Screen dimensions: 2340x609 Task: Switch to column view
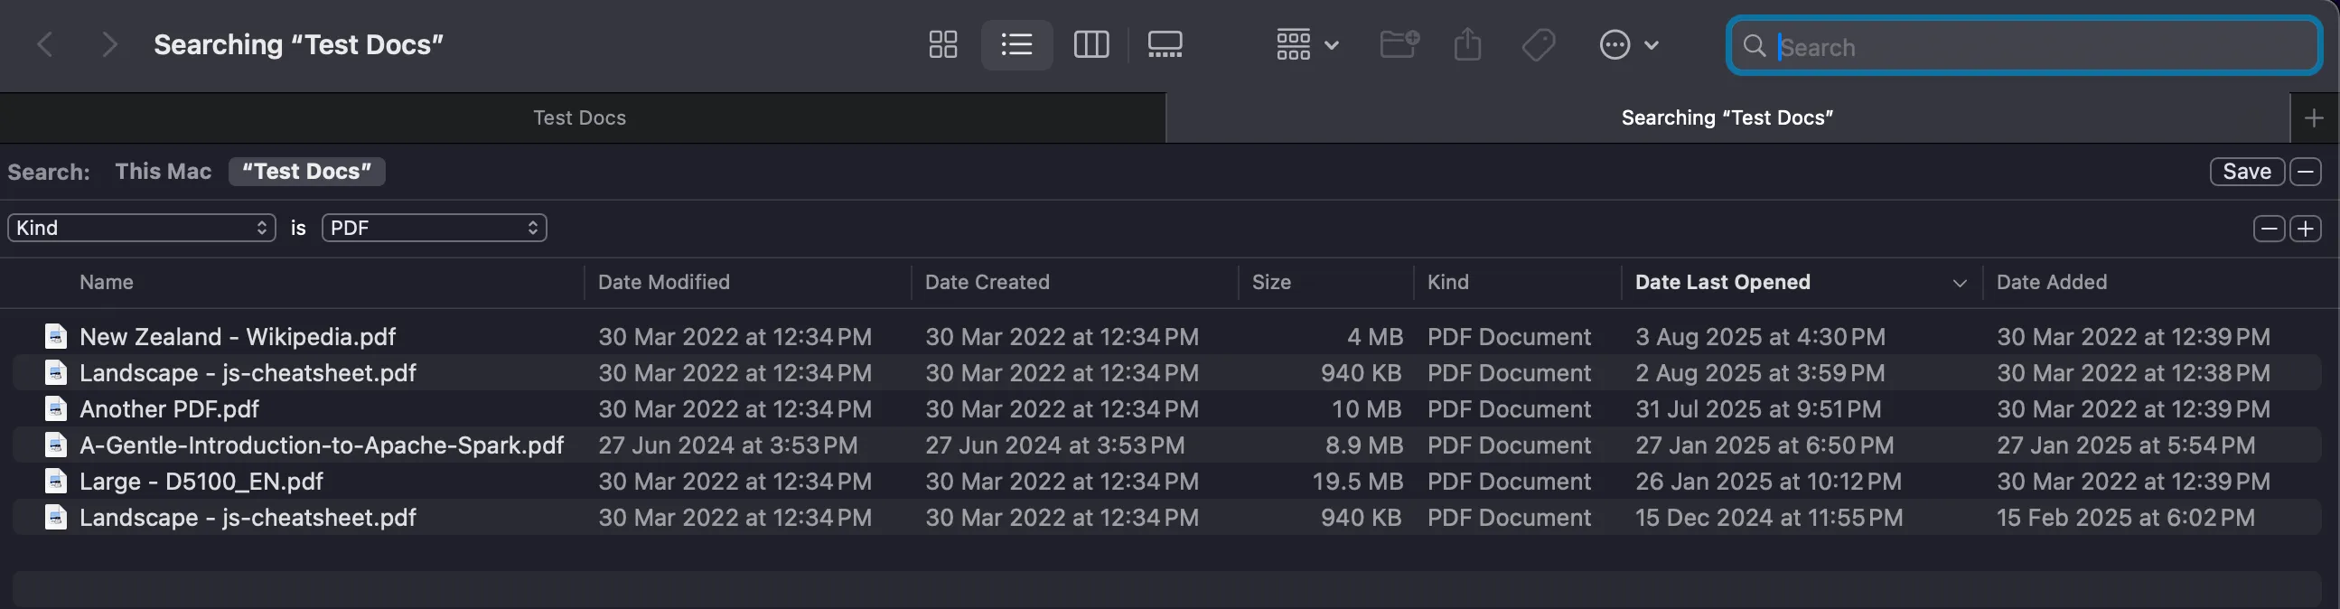[1091, 44]
